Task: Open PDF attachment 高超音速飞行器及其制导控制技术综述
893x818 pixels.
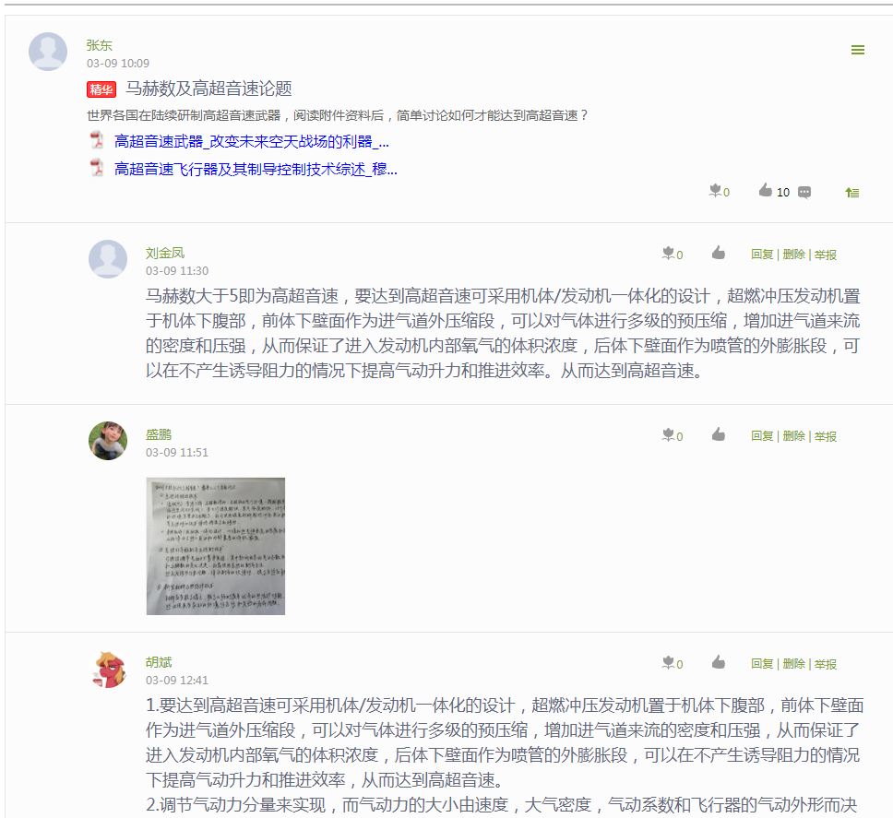Action: coord(256,169)
